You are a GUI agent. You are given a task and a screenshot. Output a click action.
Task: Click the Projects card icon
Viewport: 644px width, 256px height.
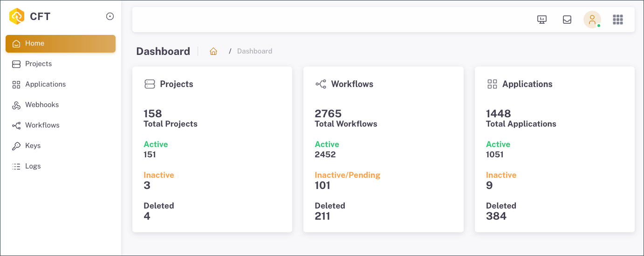click(x=150, y=84)
